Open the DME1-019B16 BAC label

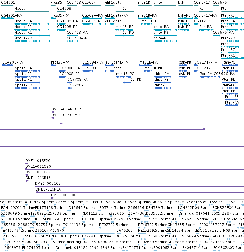[38, 178]
